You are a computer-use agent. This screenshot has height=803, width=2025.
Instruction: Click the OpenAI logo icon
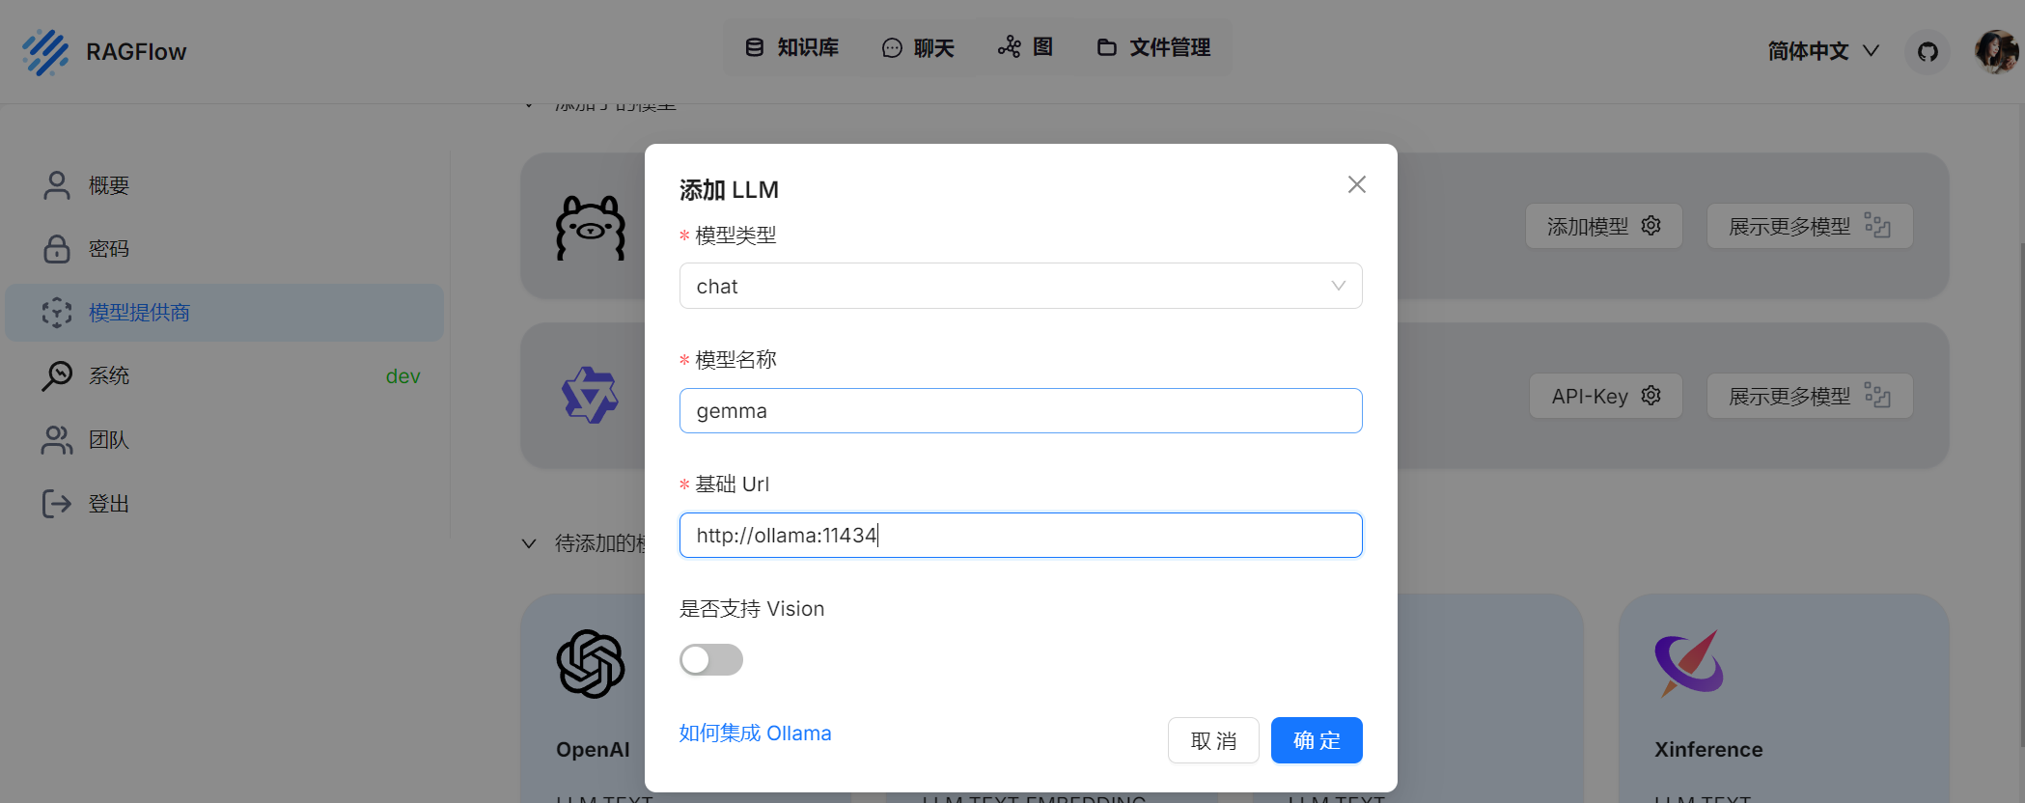click(591, 664)
